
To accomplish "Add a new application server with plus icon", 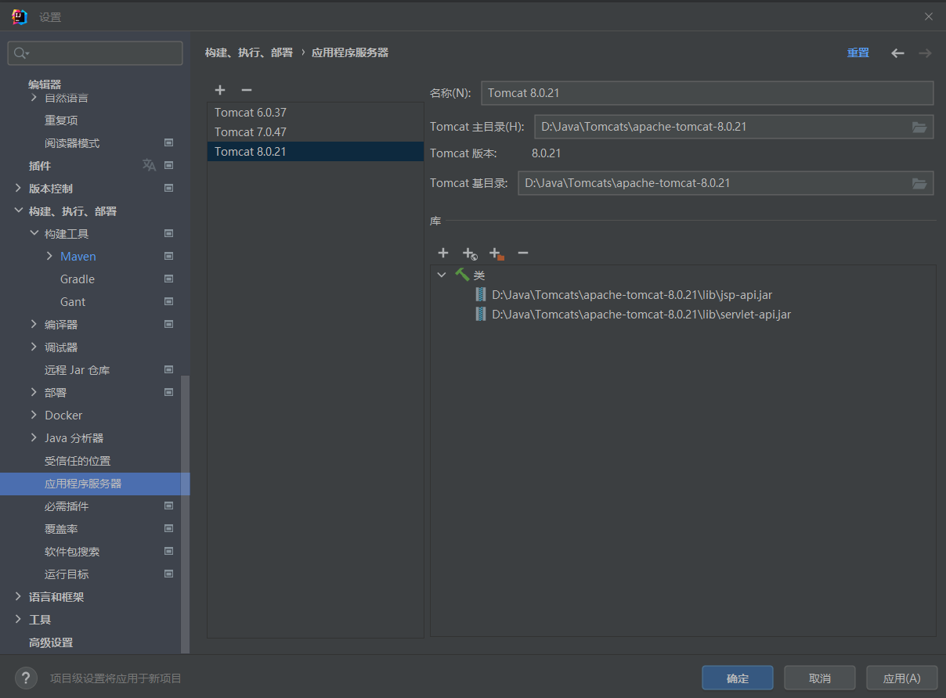I will 220,91.
